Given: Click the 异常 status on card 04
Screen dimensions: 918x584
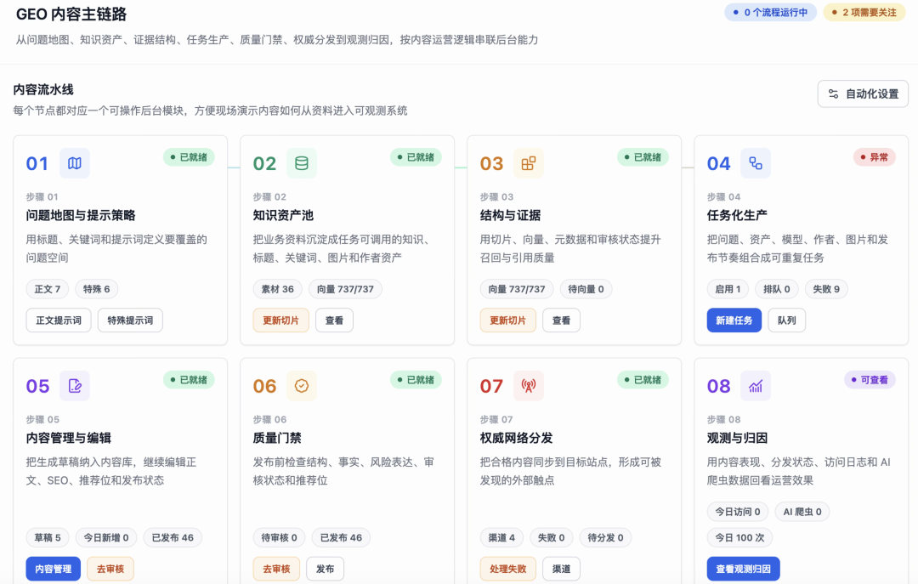Looking at the screenshot, I should point(874,157).
